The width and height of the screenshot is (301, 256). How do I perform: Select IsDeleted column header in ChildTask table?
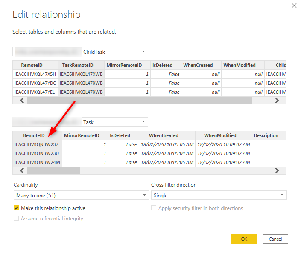tap(166, 65)
